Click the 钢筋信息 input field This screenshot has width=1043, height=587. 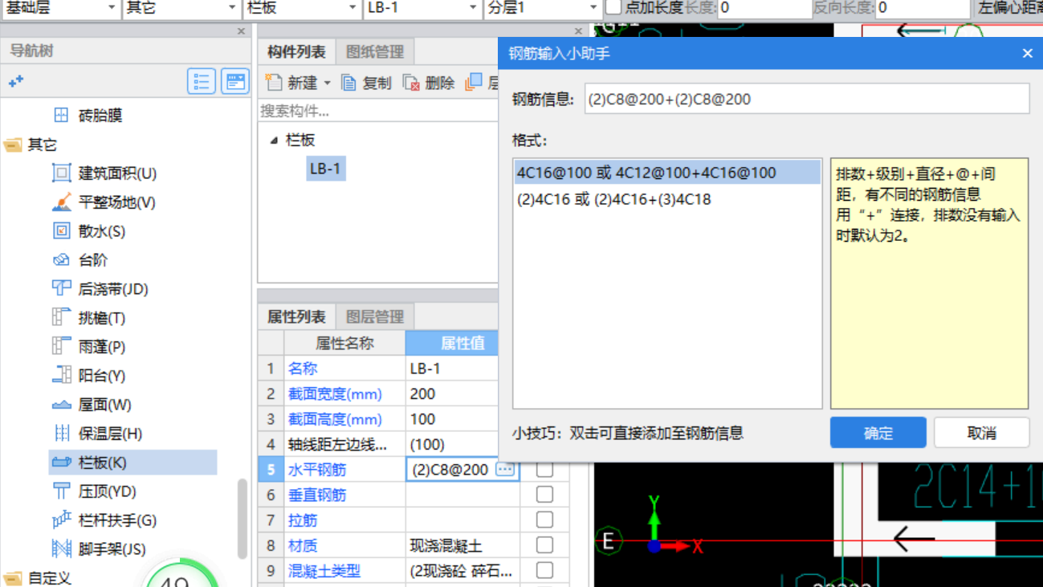pos(806,100)
